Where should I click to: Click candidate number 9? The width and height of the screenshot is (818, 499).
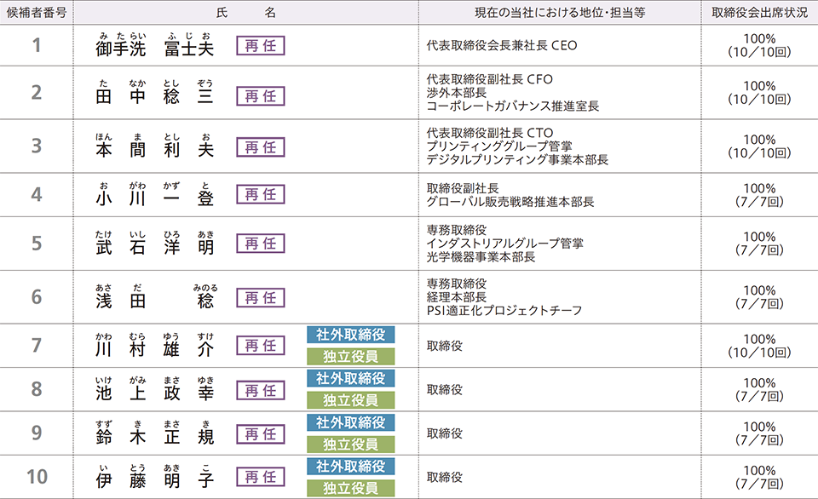point(37,433)
